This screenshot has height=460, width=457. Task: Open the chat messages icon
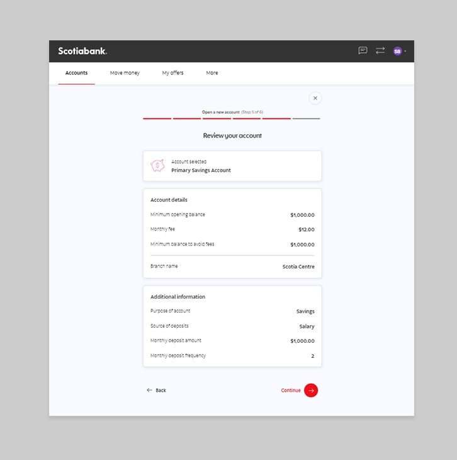(363, 51)
